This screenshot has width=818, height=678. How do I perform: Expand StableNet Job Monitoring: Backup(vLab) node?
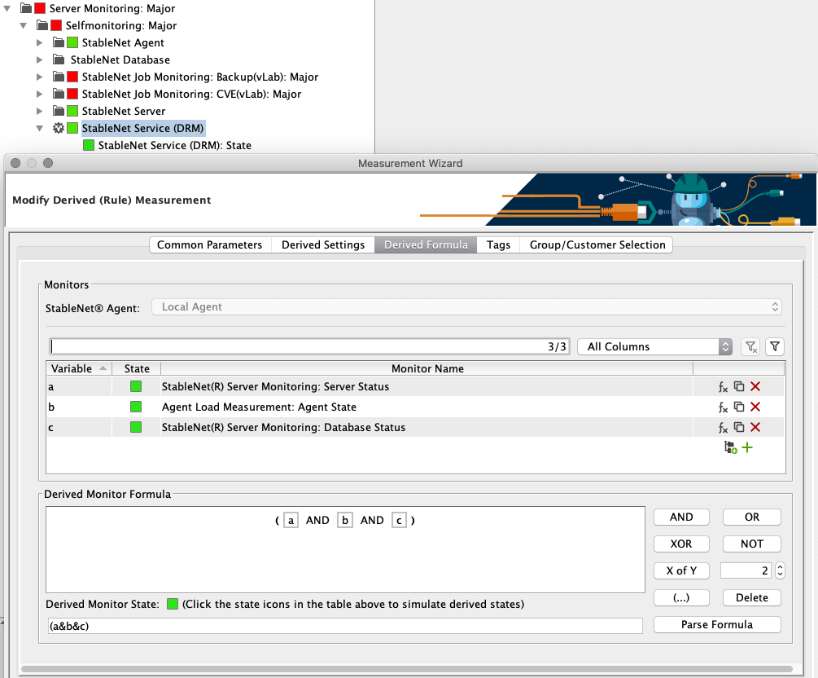(40, 77)
